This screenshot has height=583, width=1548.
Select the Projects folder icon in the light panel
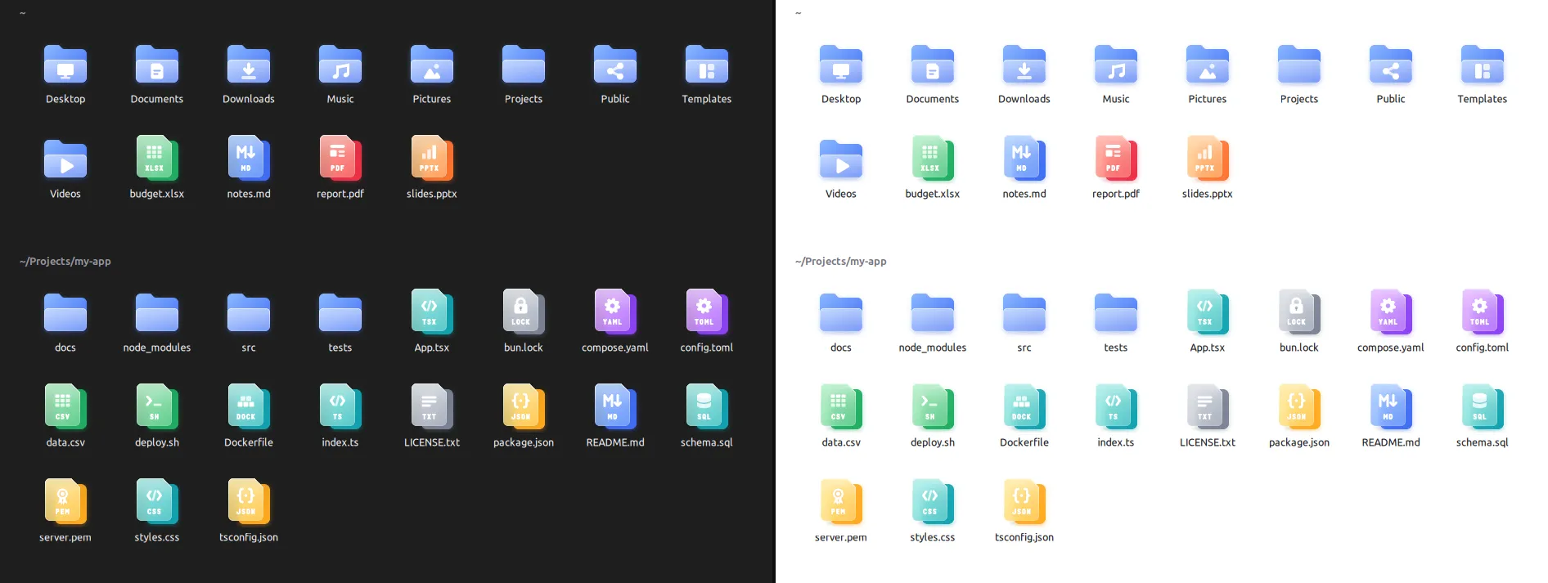1299,65
